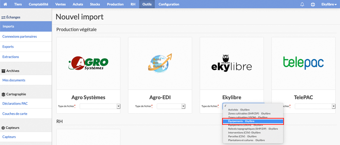Open the Stocks menu
The height and width of the screenshot is (145, 340).
95,4
